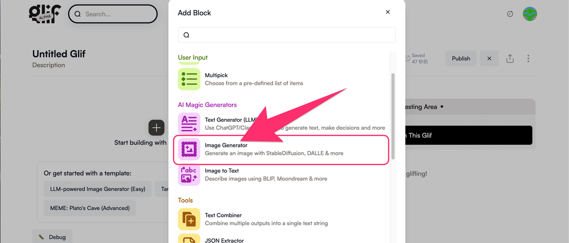
Task: Click the magnifier icon in main search
Action: point(78,14)
